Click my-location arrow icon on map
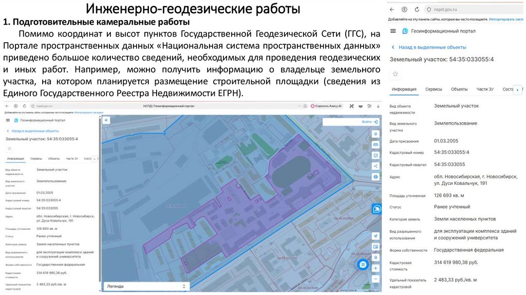The height and width of the screenshot is (295, 526). pyautogui.click(x=375, y=236)
